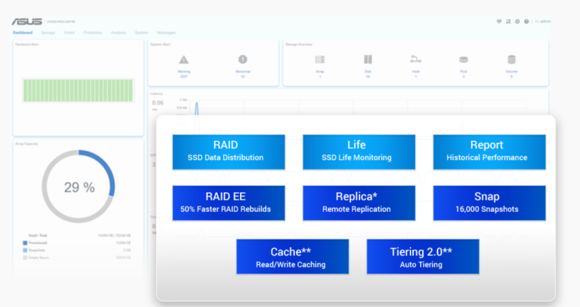Click the green hardware alert disk bar

coord(78,90)
